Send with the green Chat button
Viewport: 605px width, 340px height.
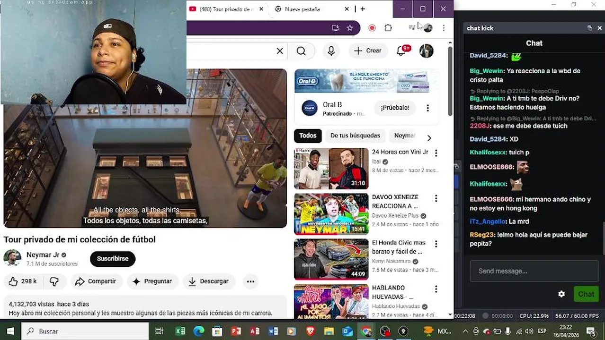click(586, 294)
